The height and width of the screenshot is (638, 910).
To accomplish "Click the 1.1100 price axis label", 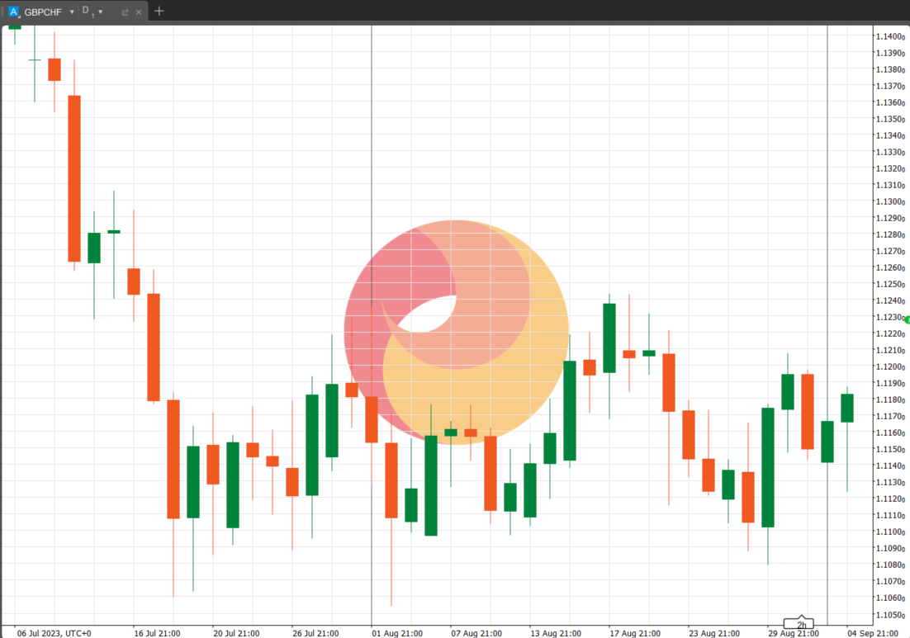I will pyautogui.click(x=890, y=532).
